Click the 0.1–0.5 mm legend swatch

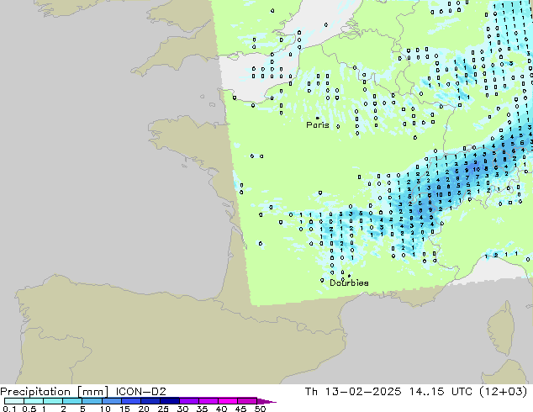coord(14,401)
